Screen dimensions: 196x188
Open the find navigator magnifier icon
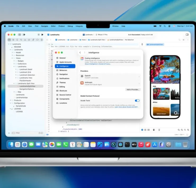pos(21,40)
